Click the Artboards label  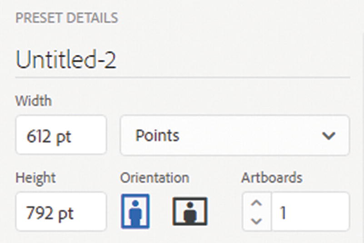tap(272, 177)
